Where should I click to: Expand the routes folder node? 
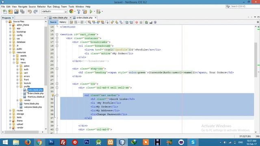[x=10, y=110]
